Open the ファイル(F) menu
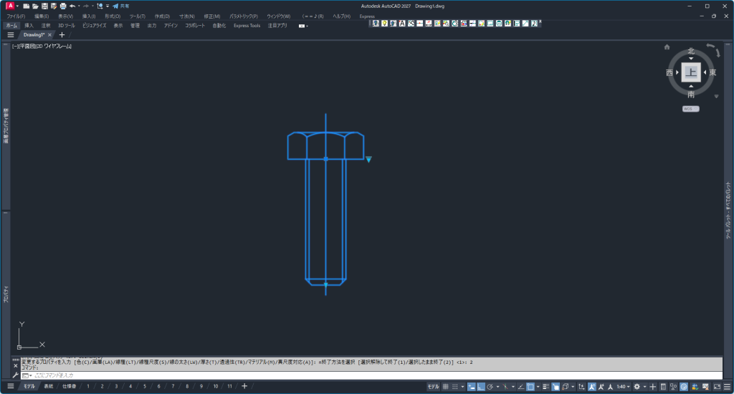 coord(16,16)
